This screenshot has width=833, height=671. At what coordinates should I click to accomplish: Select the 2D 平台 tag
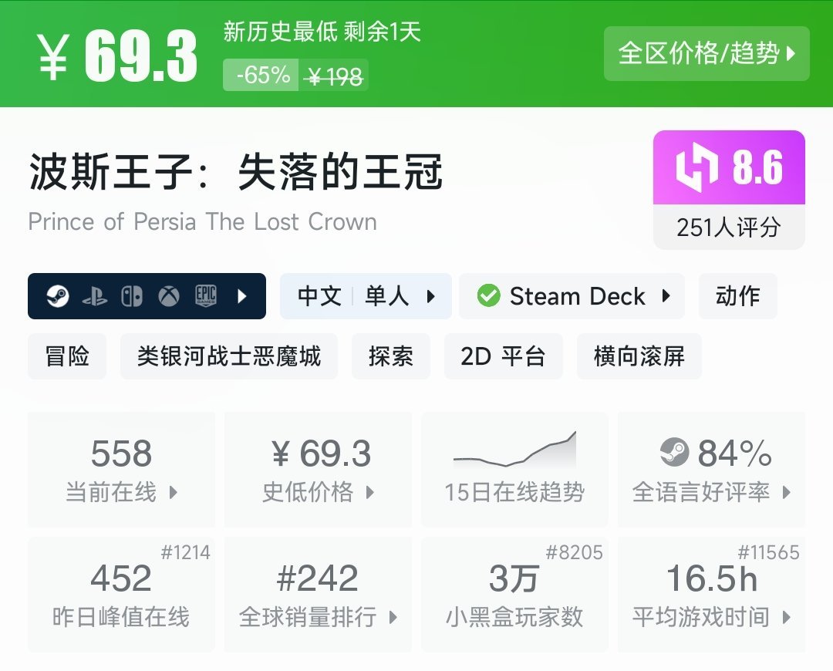coord(503,356)
